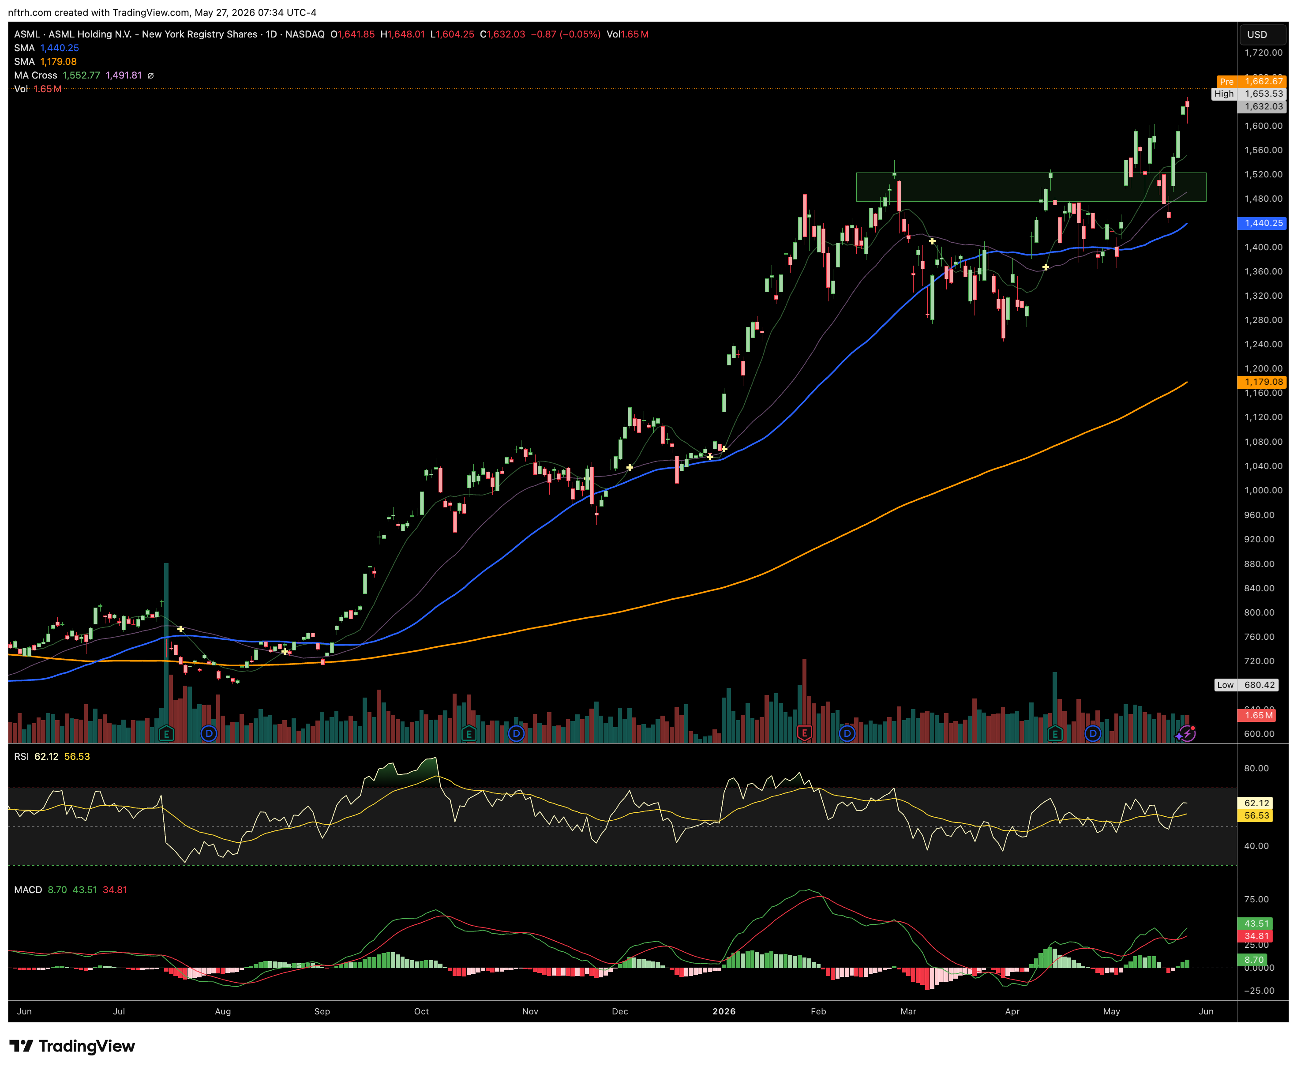Select the ASML Holding N.V. symbol title
The height and width of the screenshot is (1070, 1297).
pos(135,34)
